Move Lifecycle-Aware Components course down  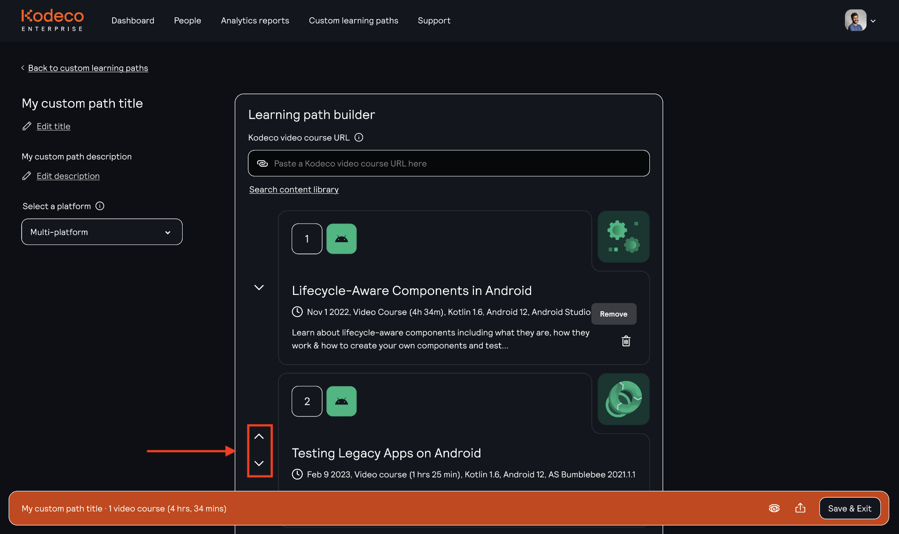click(259, 287)
